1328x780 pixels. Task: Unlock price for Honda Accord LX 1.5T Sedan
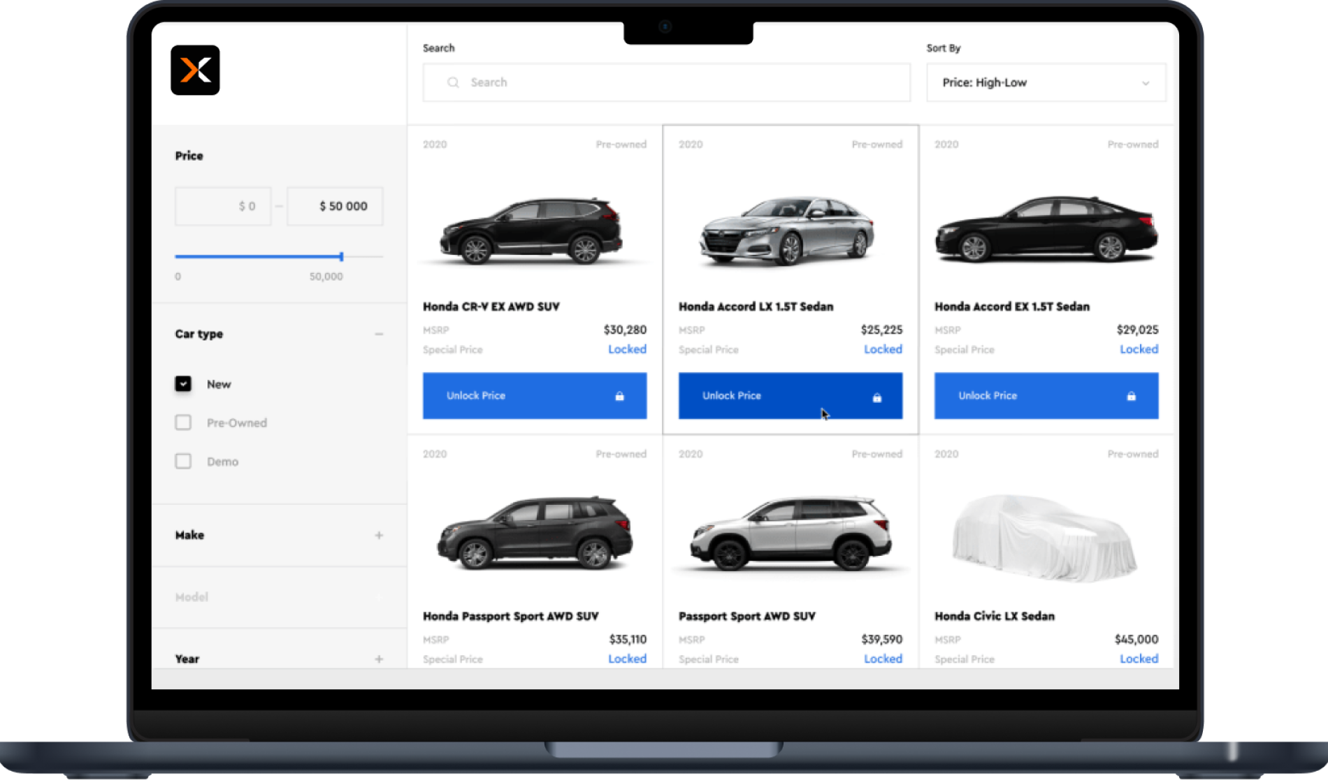coord(791,396)
